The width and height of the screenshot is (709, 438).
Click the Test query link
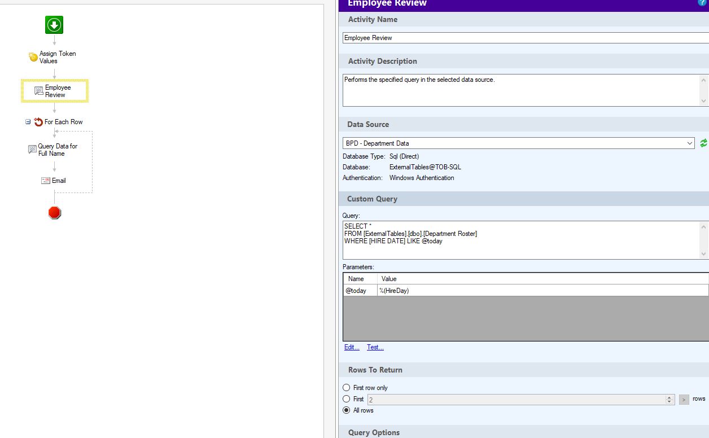coord(375,347)
